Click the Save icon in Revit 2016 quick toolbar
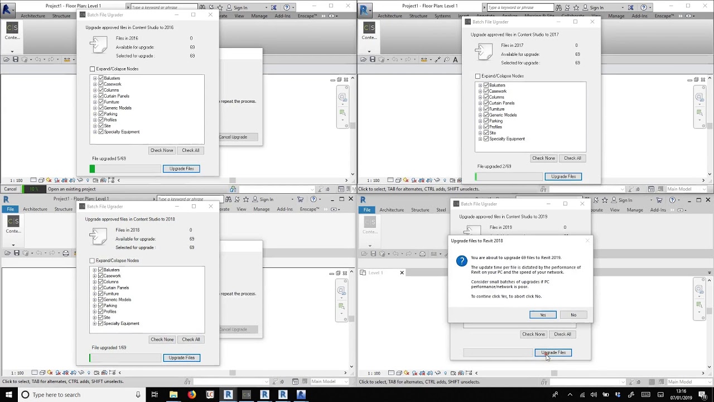The height and width of the screenshot is (402, 714). coord(16,60)
